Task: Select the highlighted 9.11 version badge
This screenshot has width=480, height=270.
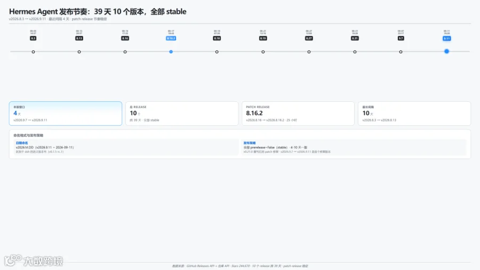Action: pos(446,38)
